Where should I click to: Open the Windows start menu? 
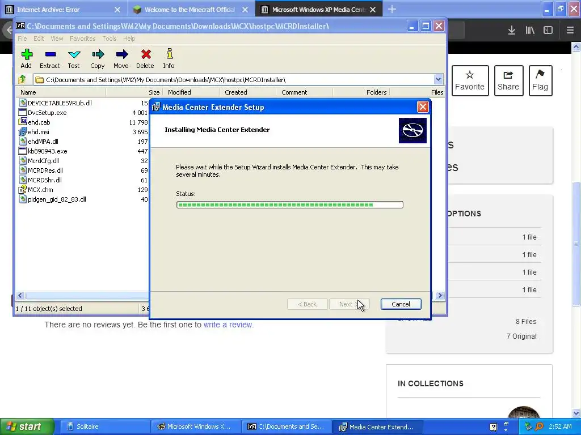coord(27,427)
